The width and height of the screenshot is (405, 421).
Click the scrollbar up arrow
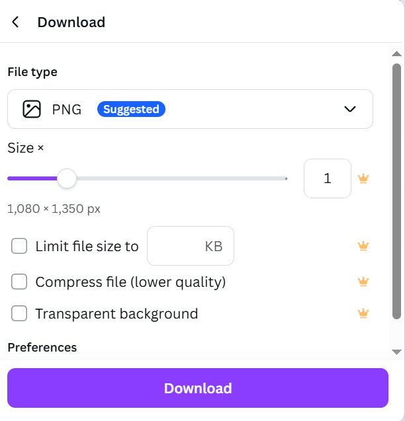(396, 54)
